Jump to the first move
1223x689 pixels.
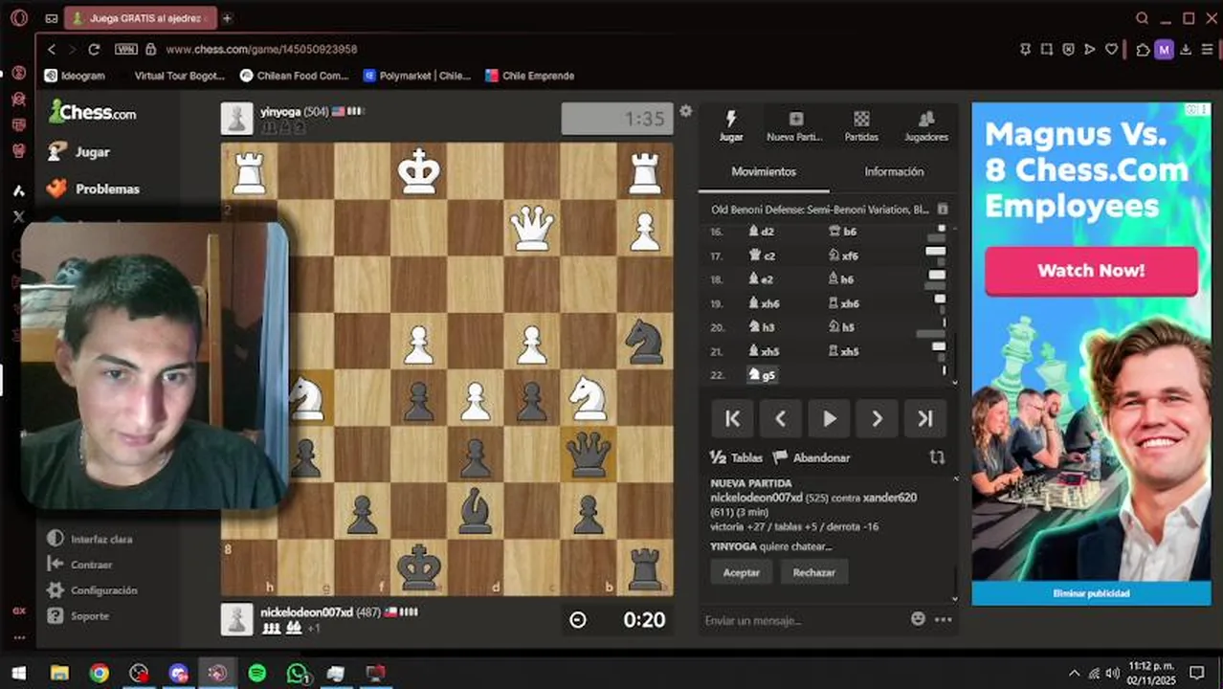pos(732,418)
